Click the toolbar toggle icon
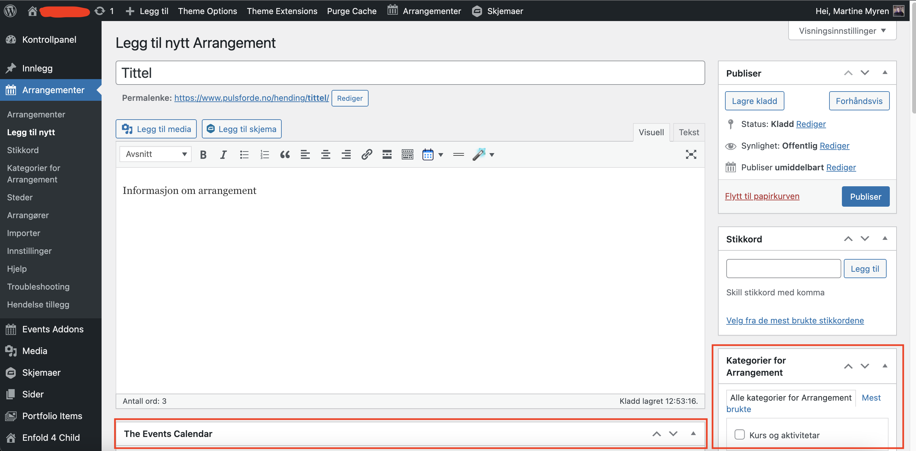916x451 pixels. (407, 154)
